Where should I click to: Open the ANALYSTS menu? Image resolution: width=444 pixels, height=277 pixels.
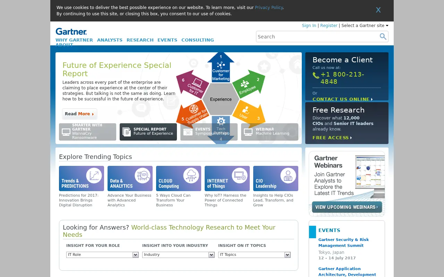[x=110, y=40]
